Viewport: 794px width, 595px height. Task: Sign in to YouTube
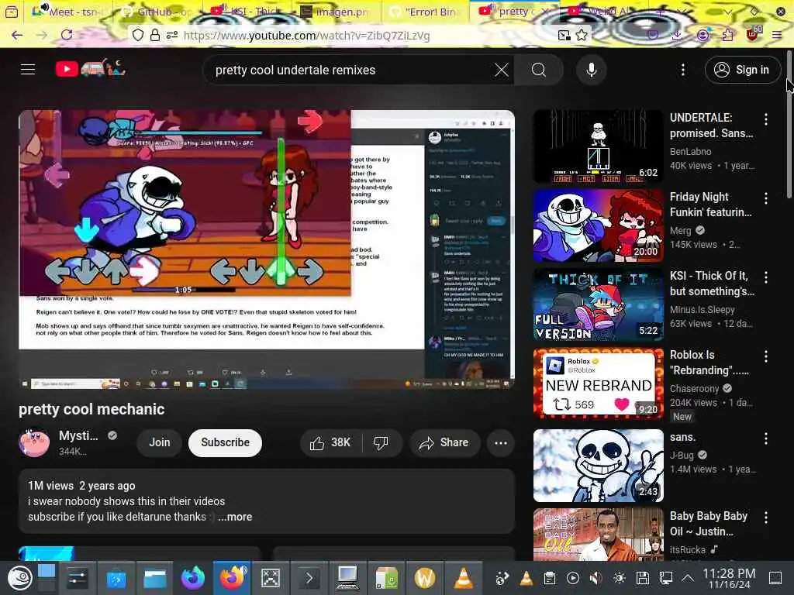pyautogui.click(x=742, y=70)
